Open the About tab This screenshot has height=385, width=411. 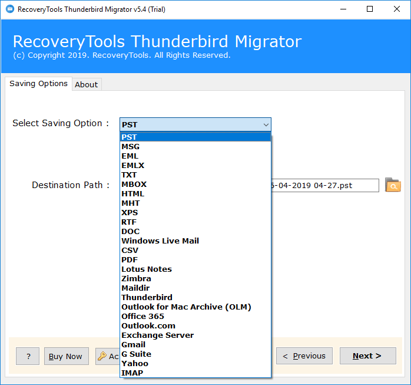coord(87,84)
